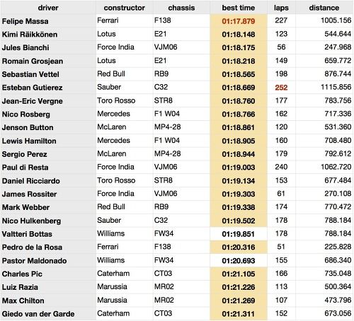Click the red 01:17.879 best time cell
The height and width of the screenshot is (321, 354).
tap(239, 21)
